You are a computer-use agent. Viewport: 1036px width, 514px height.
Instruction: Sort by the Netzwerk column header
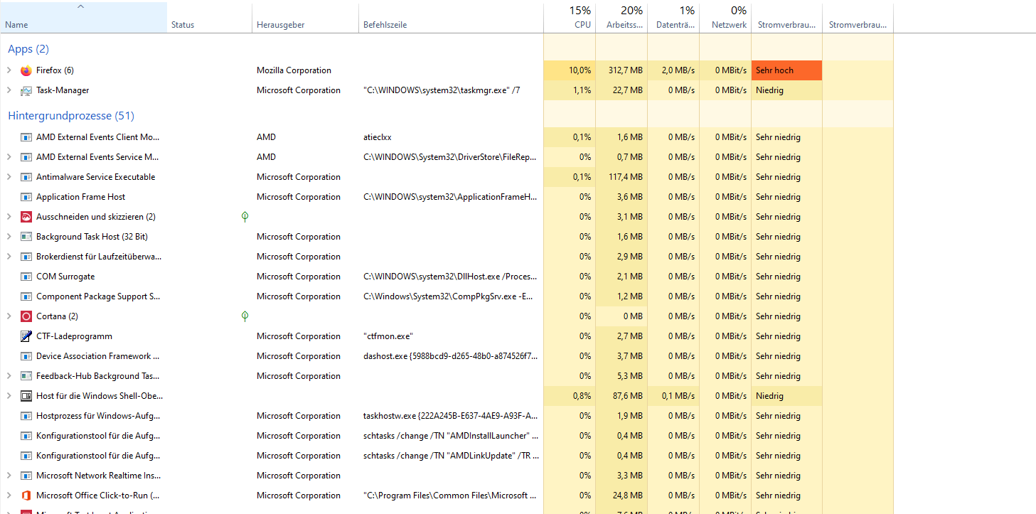point(725,18)
